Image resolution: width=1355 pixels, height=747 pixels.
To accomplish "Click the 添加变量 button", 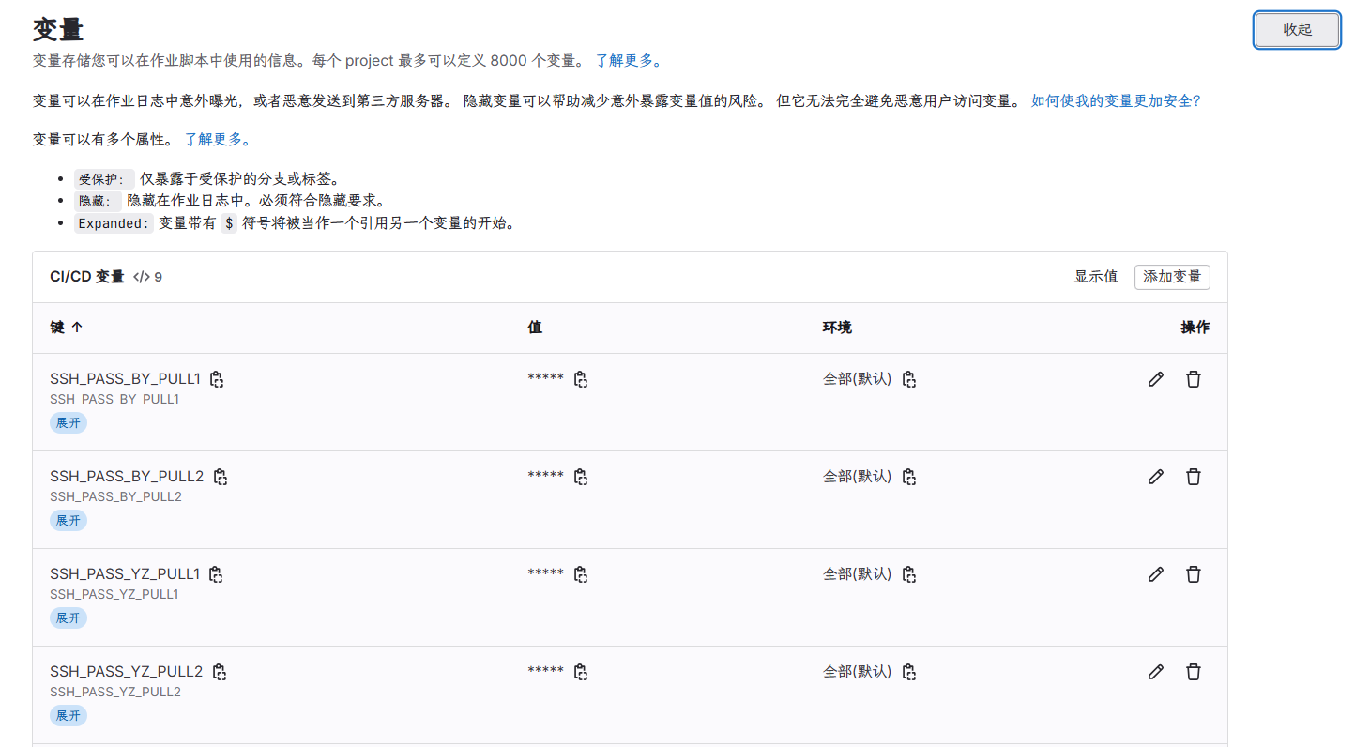I will pos(1171,277).
